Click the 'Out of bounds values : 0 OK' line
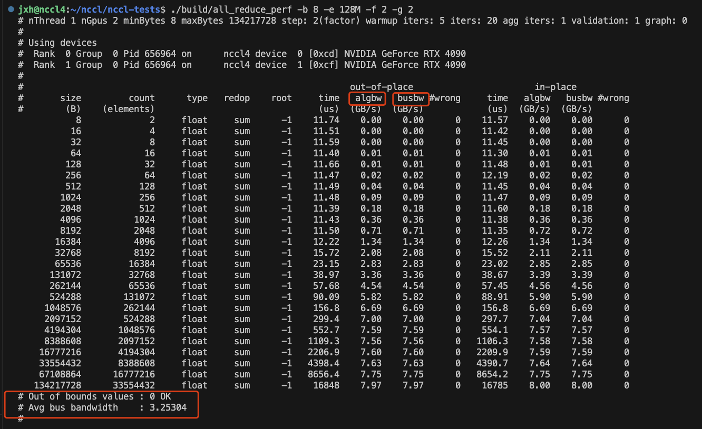Viewport: 702px width, 429px height. pos(94,396)
